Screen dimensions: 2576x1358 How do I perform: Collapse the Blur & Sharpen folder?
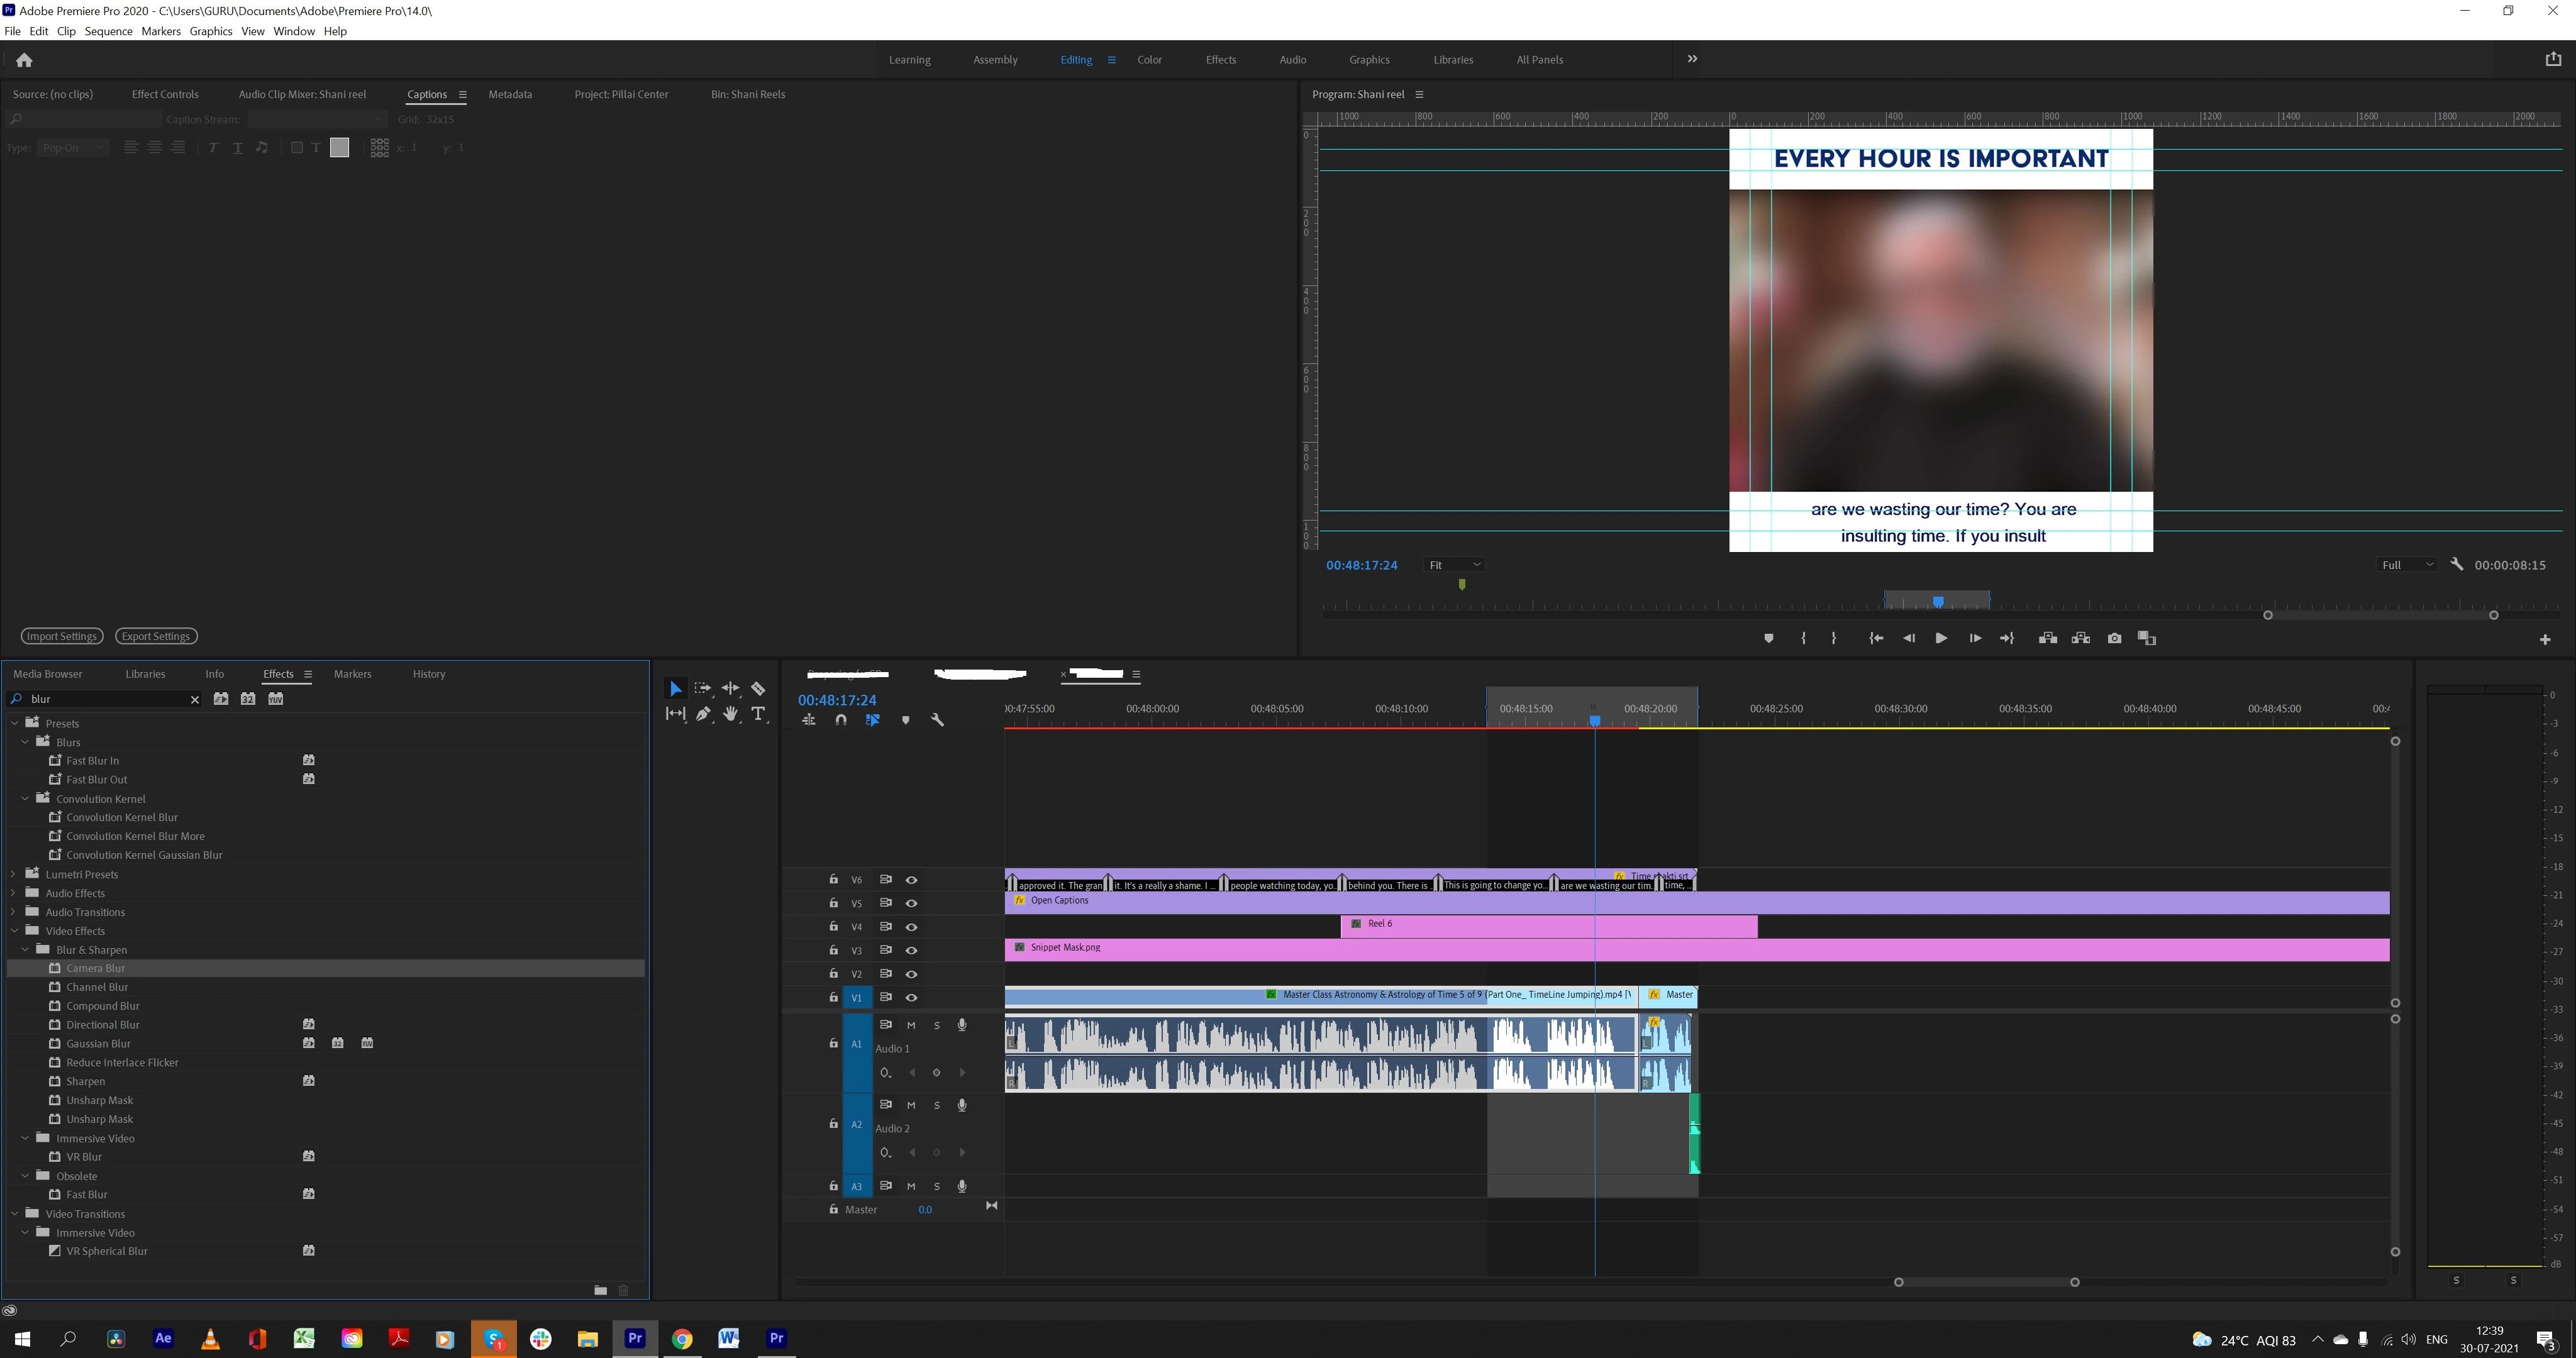tap(26, 949)
